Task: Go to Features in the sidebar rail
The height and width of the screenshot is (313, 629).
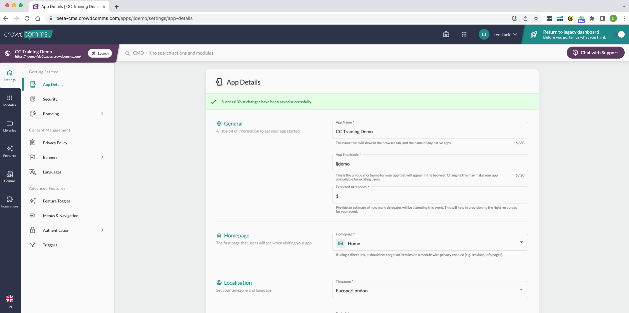Action: 10,151
